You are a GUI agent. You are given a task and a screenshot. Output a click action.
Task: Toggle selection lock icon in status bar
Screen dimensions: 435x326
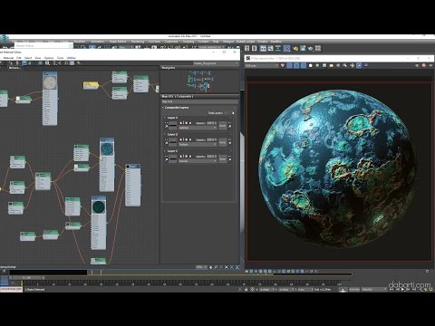pos(246,289)
